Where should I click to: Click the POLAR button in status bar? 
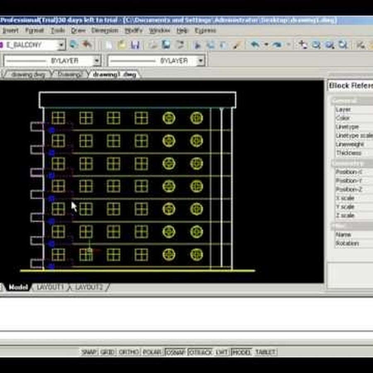152,352
